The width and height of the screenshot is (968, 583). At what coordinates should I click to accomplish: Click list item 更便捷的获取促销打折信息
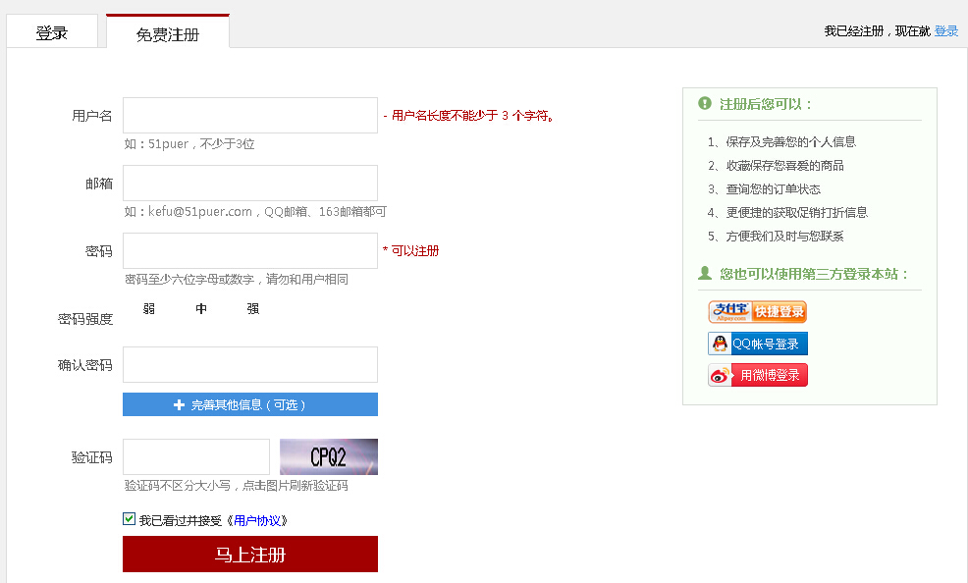point(796,212)
